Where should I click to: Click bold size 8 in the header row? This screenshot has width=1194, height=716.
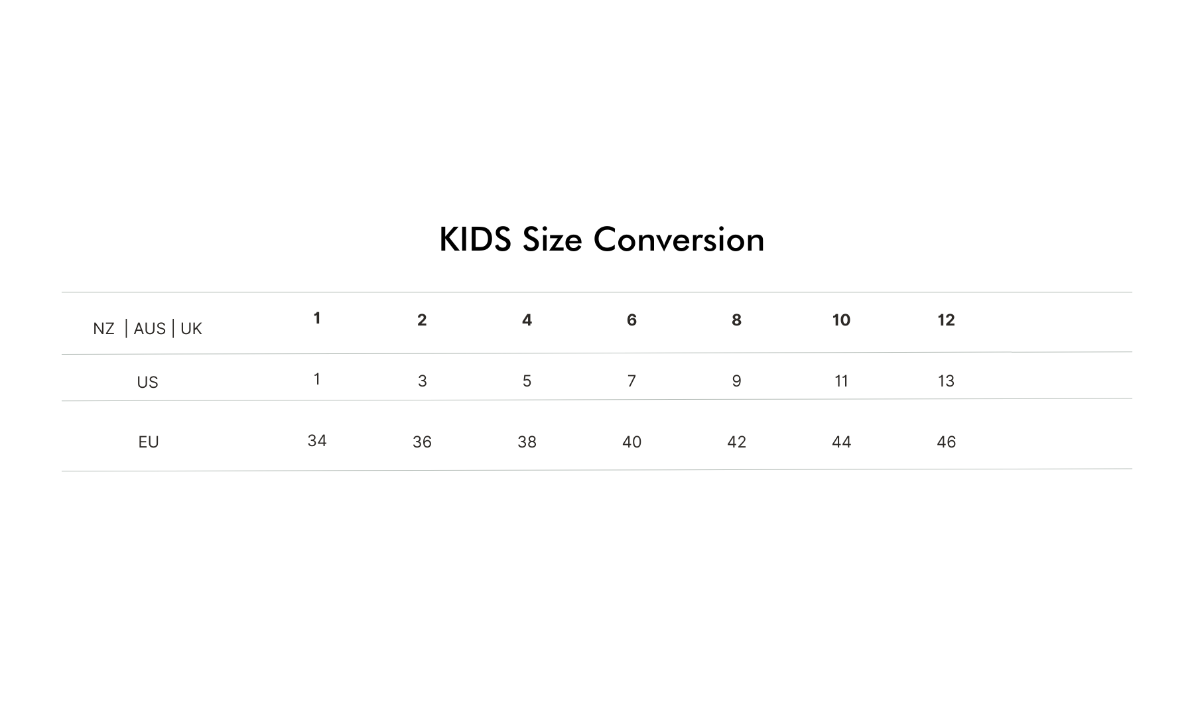coord(736,320)
